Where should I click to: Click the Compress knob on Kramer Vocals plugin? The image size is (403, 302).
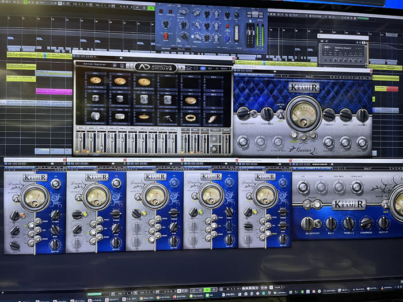pyautogui.click(x=366, y=223)
